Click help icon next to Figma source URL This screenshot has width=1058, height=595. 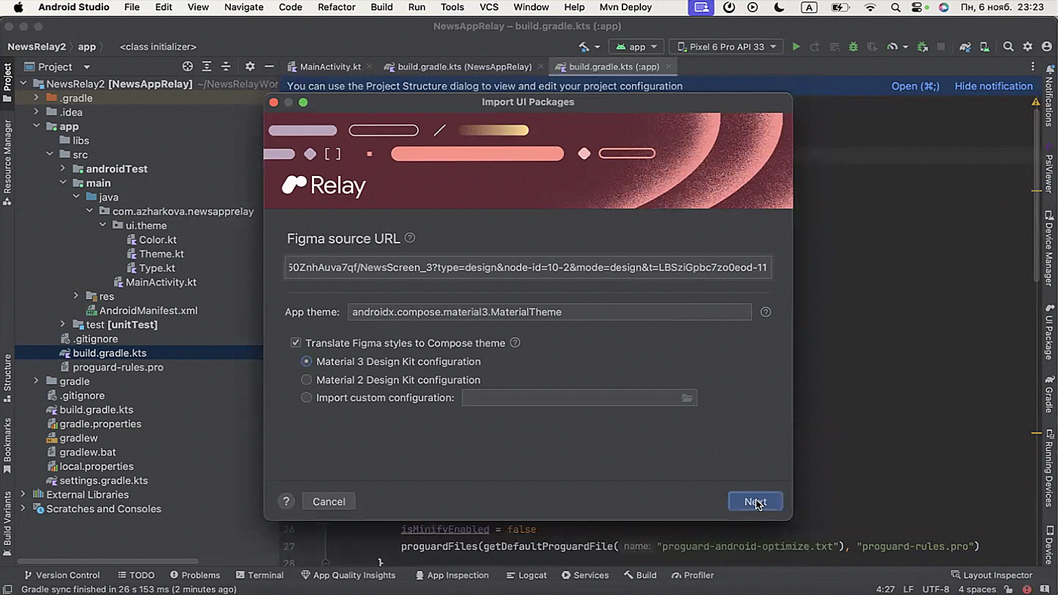410,238
